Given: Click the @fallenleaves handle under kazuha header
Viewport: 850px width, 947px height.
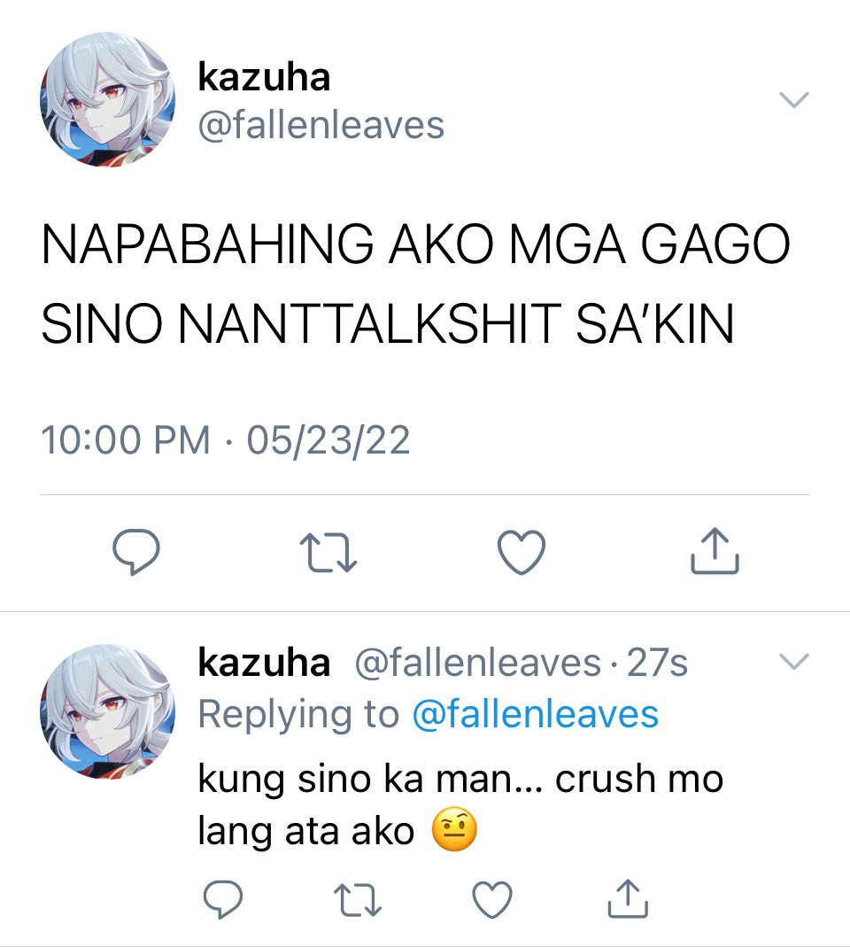Looking at the screenshot, I should pyautogui.click(x=321, y=125).
